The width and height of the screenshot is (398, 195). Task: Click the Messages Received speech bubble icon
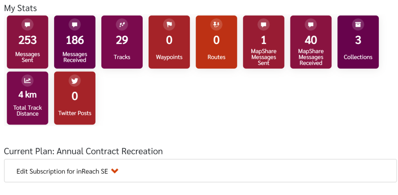pyautogui.click(x=74, y=25)
